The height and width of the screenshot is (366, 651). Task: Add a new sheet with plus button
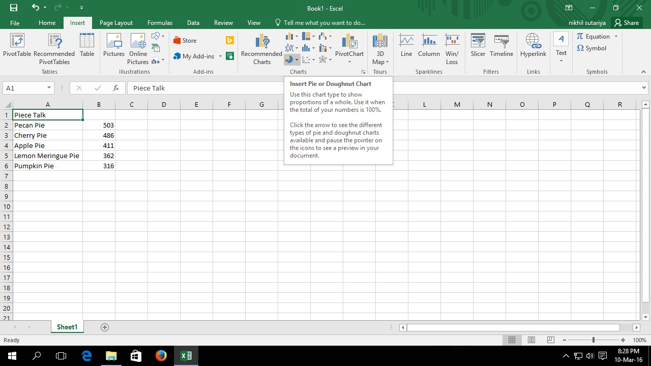tap(105, 327)
